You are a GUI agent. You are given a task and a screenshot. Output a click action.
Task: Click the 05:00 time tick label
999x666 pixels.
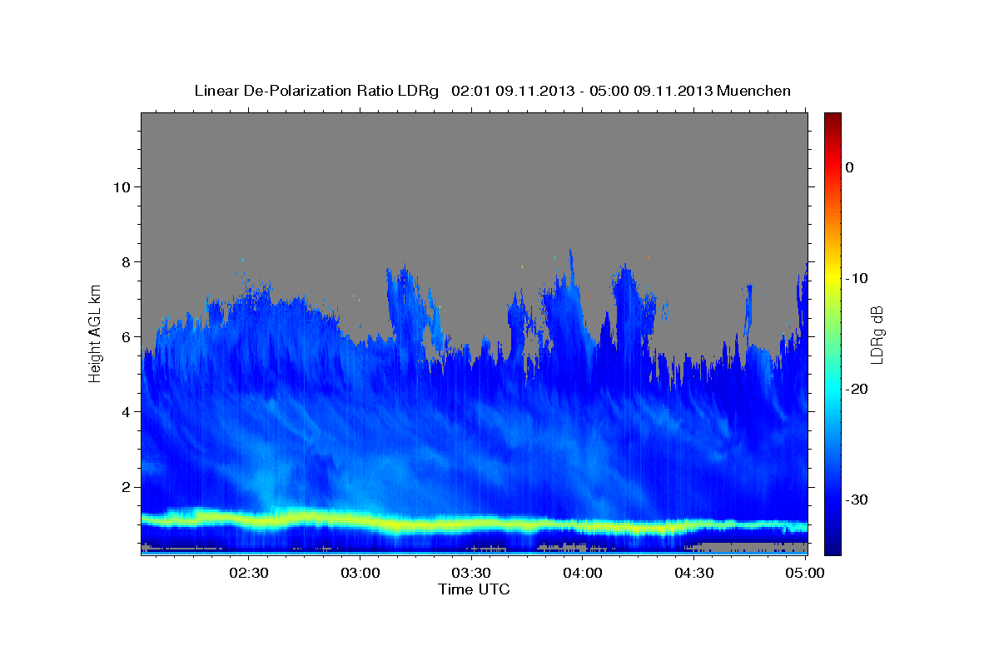point(805,573)
